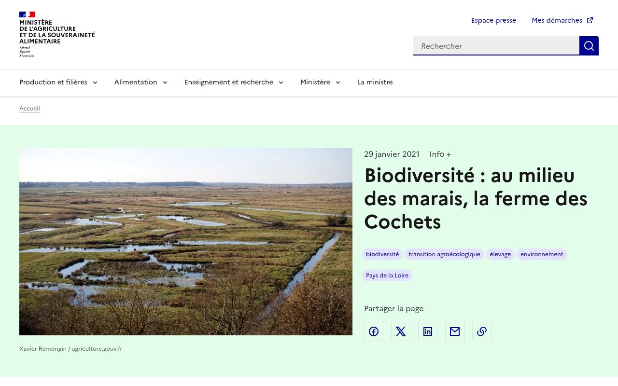Open the marsh landscape photo
618x386 pixels.
186,242
